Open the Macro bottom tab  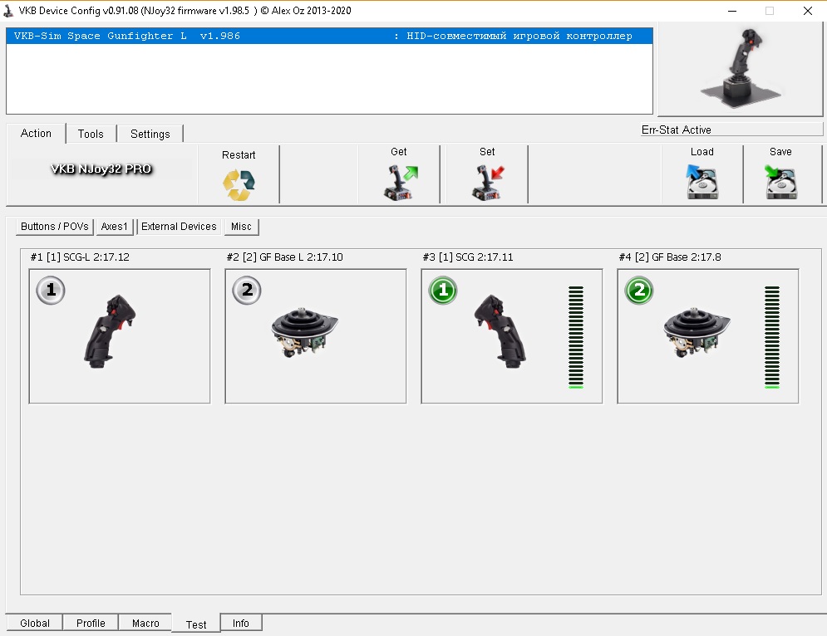tap(145, 623)
